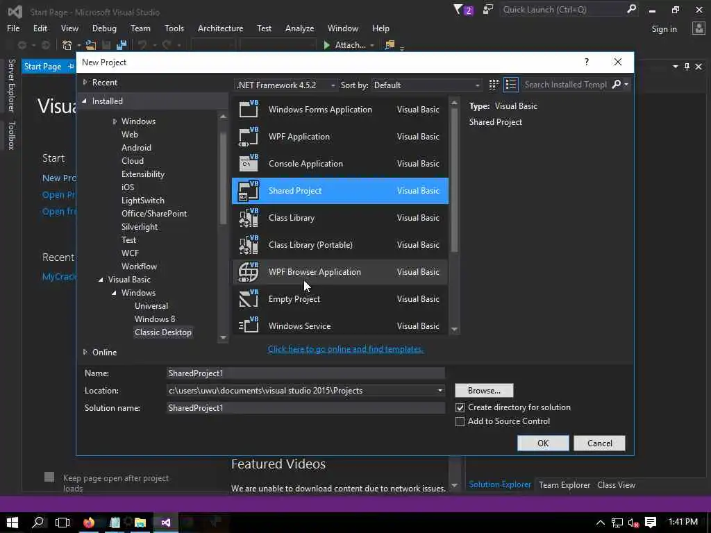Open the feedback icon in title bar
This screenshot has width=711, height=533.
pyautogui.click(x=488, y=10)
